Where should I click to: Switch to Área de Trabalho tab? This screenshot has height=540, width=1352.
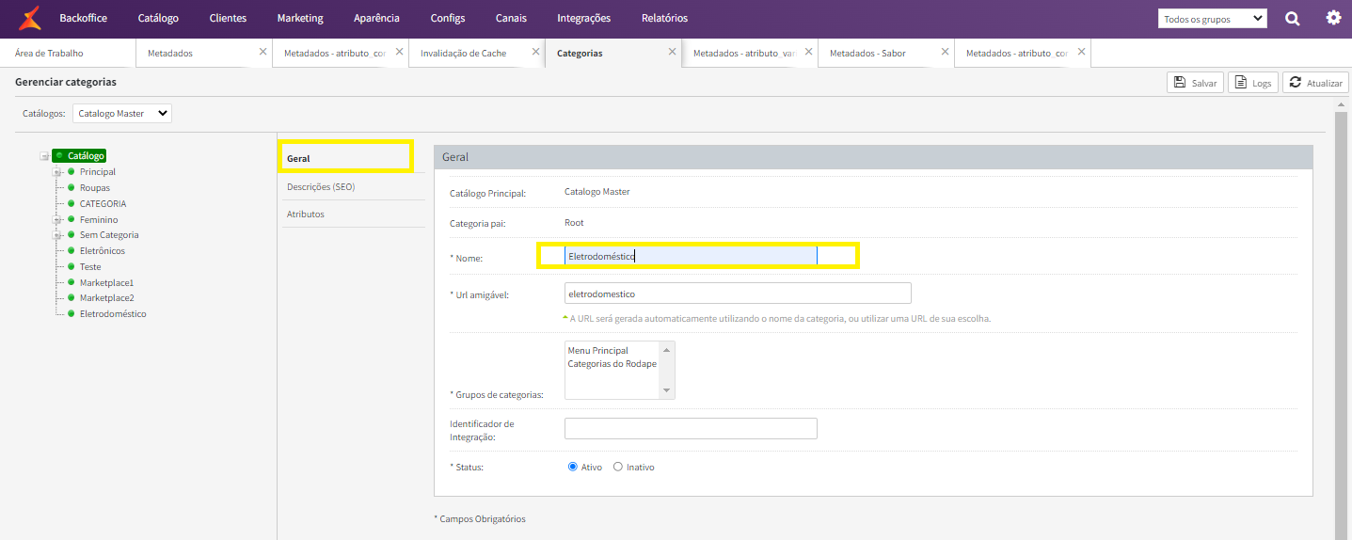coord(68,53)
